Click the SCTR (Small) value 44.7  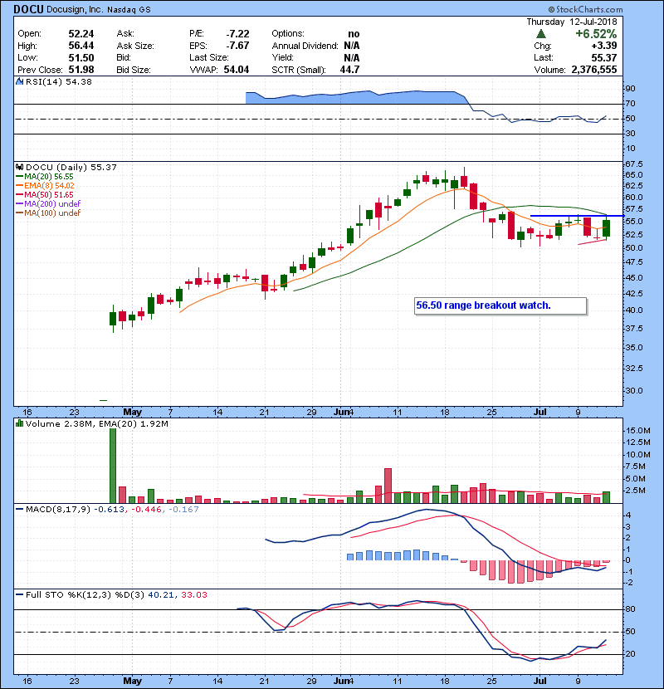point(349,70)
